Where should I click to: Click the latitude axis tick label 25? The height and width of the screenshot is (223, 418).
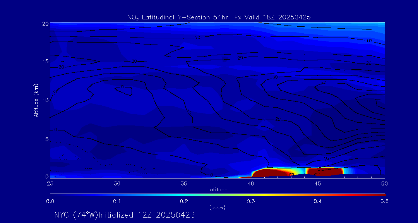pyautogui.click(x=50, y=183)
